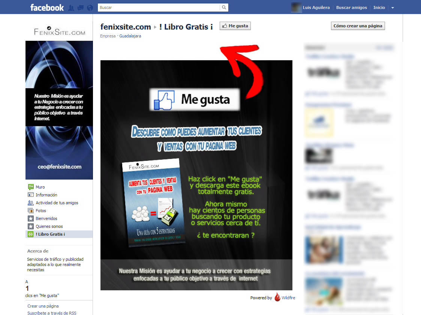Open messages icon in top bar
421x315 pixels.
click(80, 8)
